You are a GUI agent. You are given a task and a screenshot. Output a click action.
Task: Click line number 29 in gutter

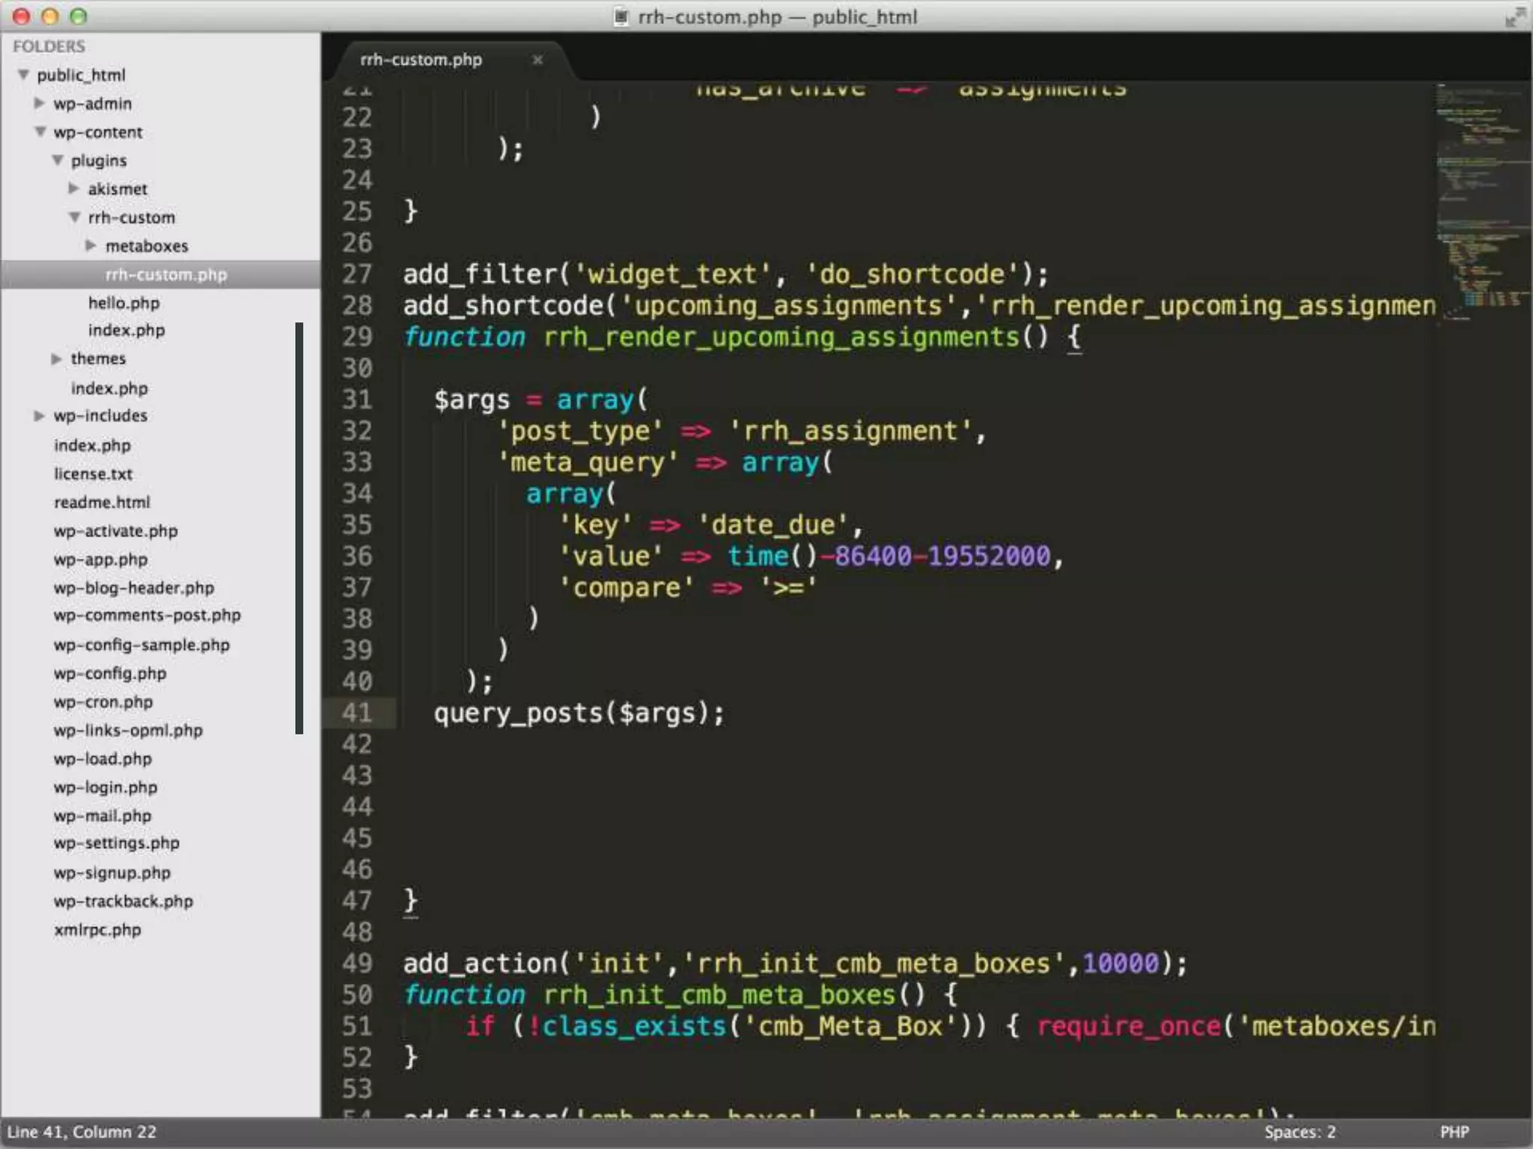pyautogui.click(x=357, y=337)
